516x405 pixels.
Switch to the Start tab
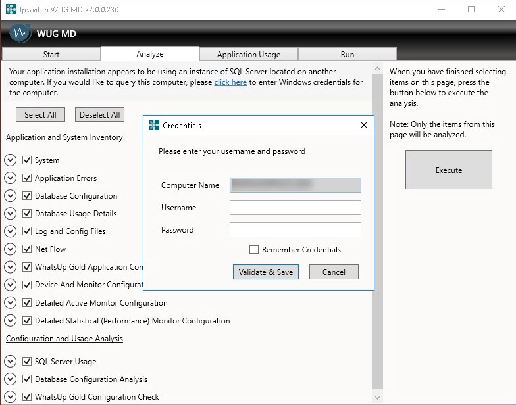[x=51, y=55]
